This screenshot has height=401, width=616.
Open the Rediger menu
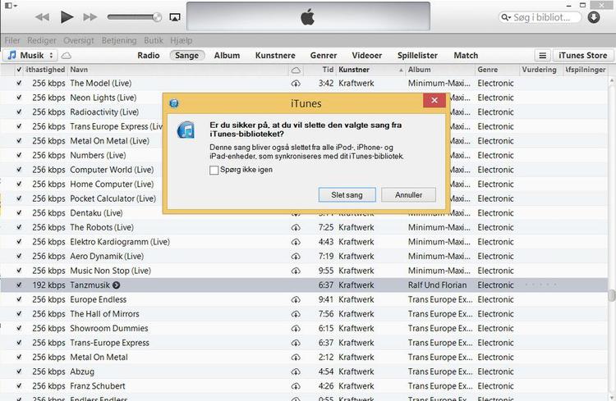[42, 40]
